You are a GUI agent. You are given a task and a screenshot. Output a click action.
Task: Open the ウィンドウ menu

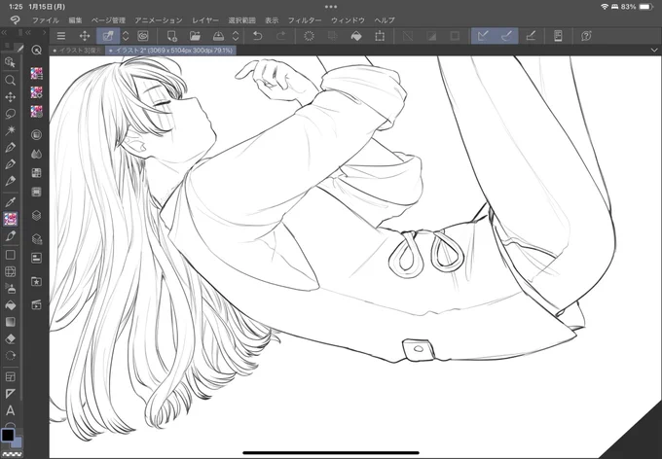point(348,20)
